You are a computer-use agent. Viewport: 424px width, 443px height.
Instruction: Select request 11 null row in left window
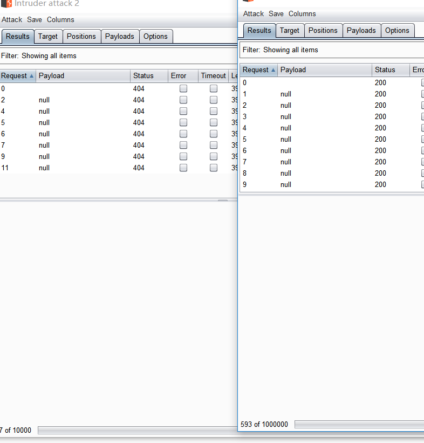pyautogui.click(x=119, y=168)
